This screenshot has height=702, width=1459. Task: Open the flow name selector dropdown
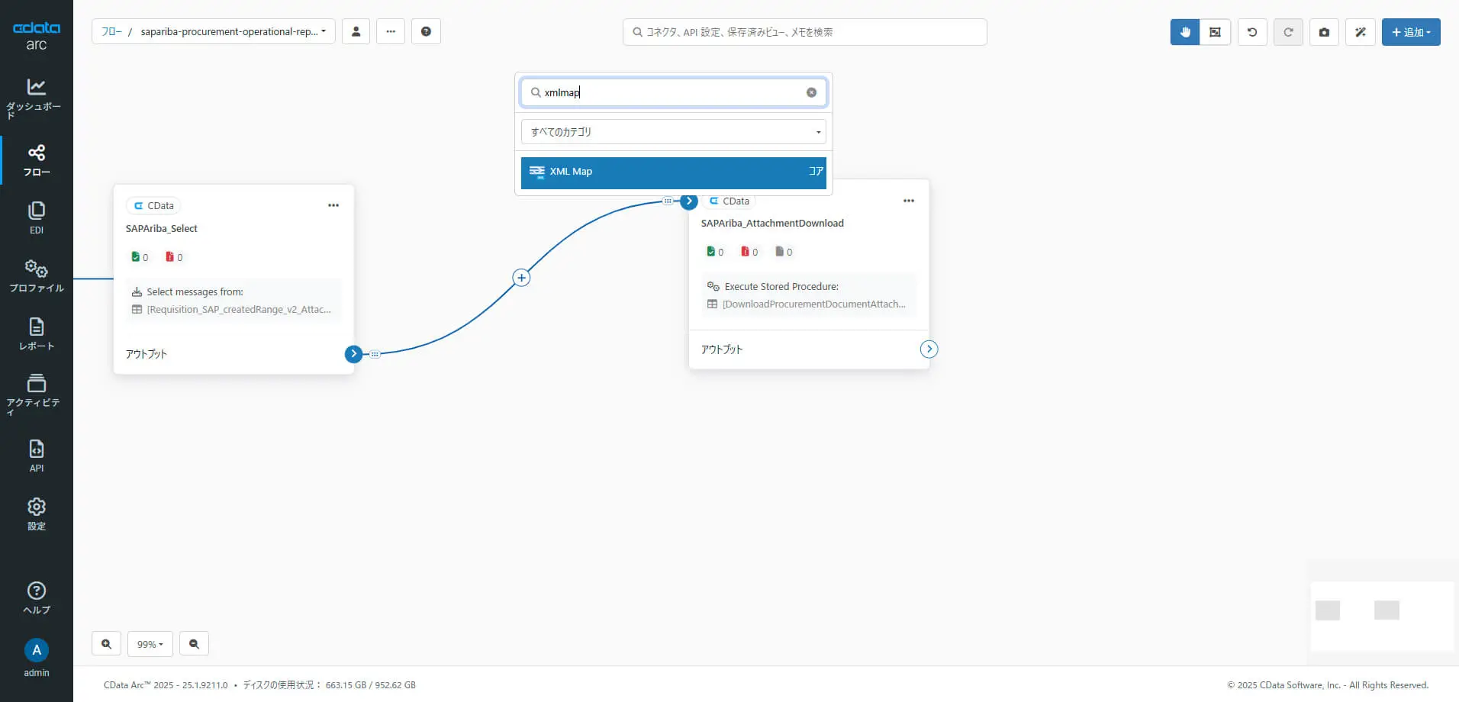[x=233, y=31]
